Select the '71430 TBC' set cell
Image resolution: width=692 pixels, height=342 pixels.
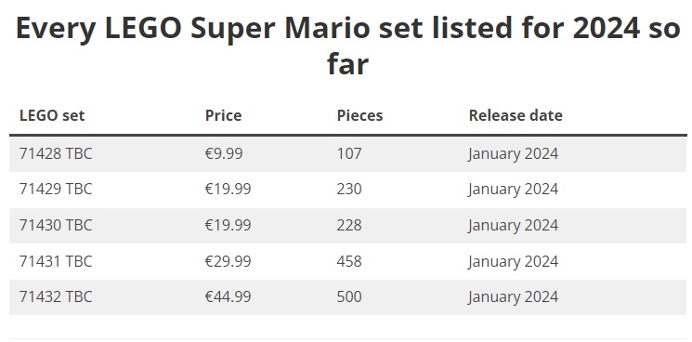[56, 225]
